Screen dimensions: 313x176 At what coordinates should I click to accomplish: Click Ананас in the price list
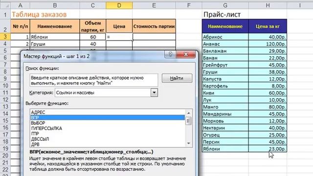point(225,44)
